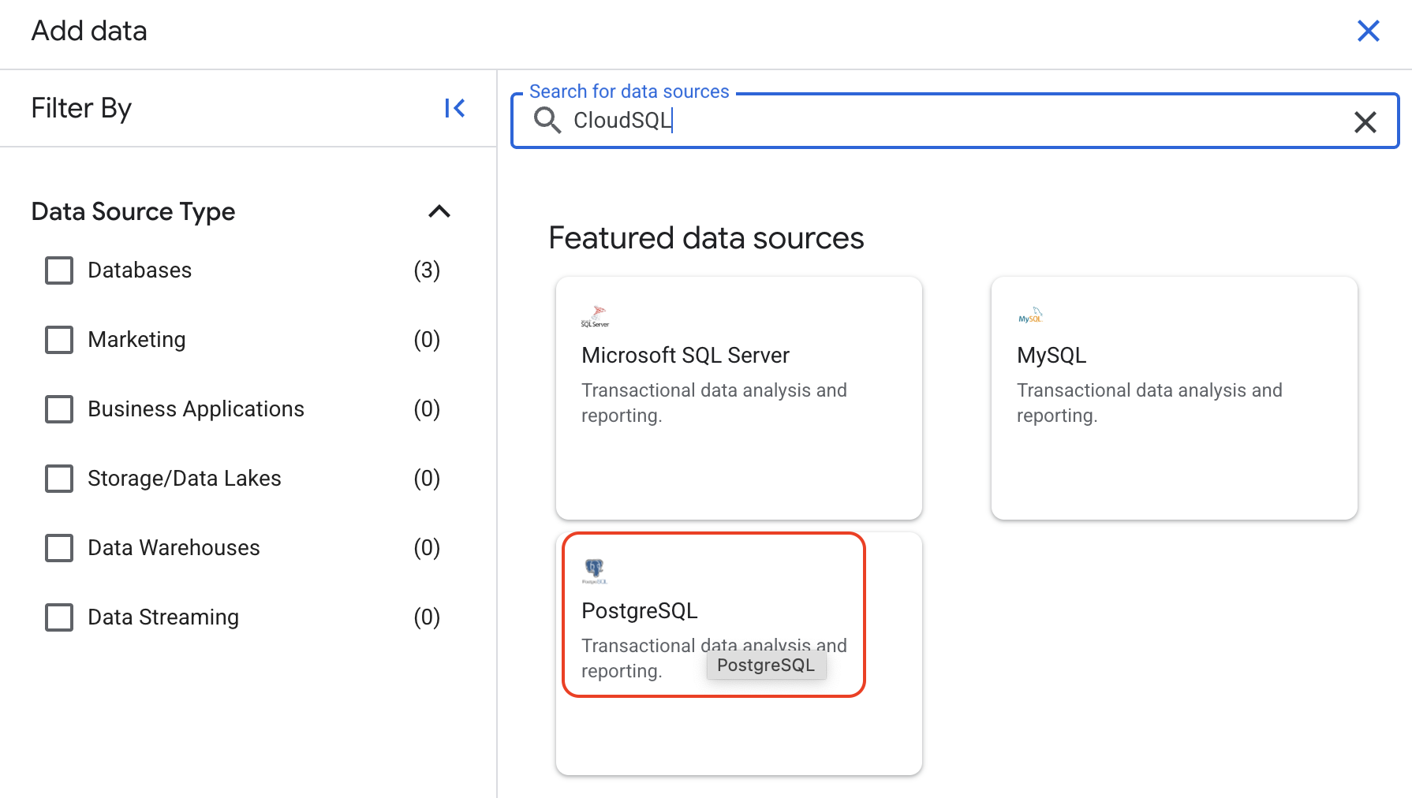Click the Data Source Type heading
Viewport: 1412px width, 798px height.
click(133, 211)
